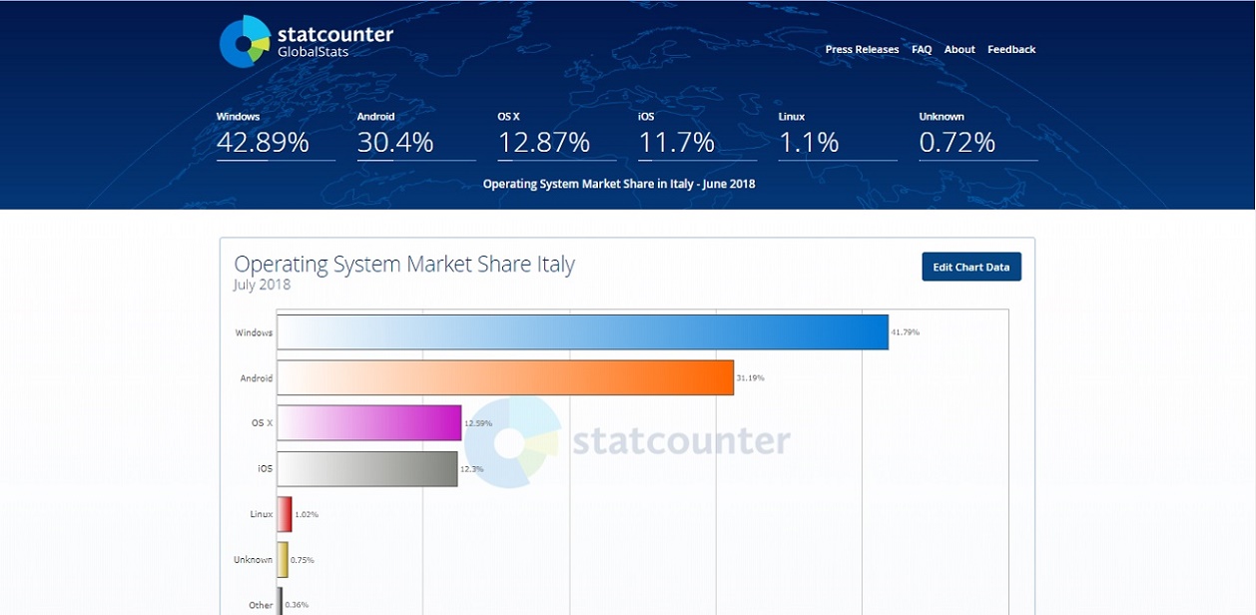Click the Linux axis label
The image size is (1256, 615).
(x=262, y=514)
